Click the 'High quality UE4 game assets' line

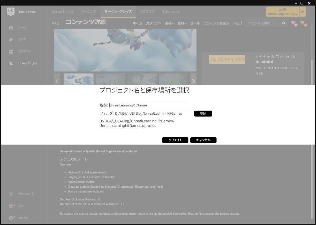(87, 173)
